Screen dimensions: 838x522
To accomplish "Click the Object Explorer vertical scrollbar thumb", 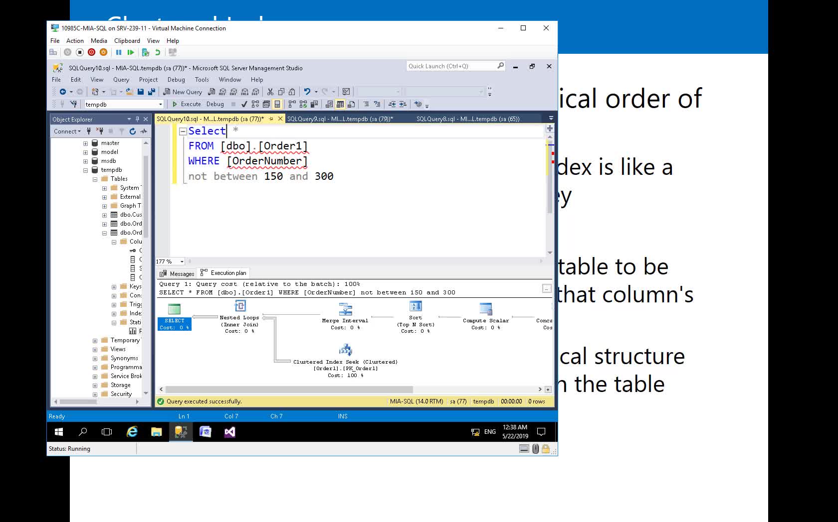I will click(146, 197).
